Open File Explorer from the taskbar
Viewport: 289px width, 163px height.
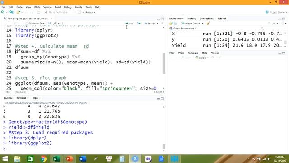point(17,159)
